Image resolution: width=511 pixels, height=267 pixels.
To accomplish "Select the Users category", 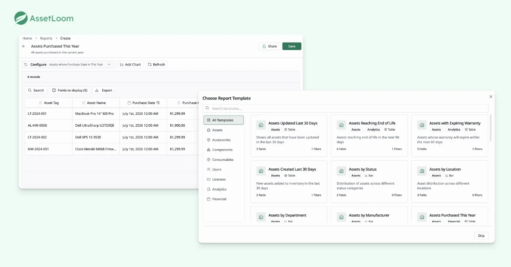I will [224, 170].
